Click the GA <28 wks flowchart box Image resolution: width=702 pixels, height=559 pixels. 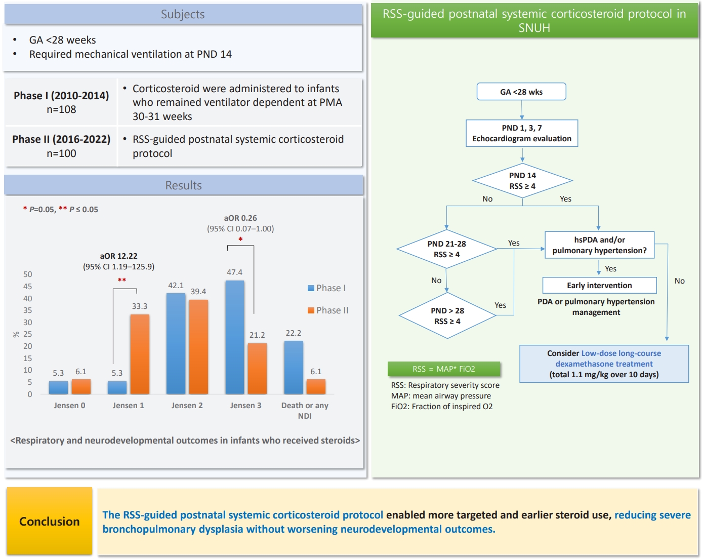[521, 92]
